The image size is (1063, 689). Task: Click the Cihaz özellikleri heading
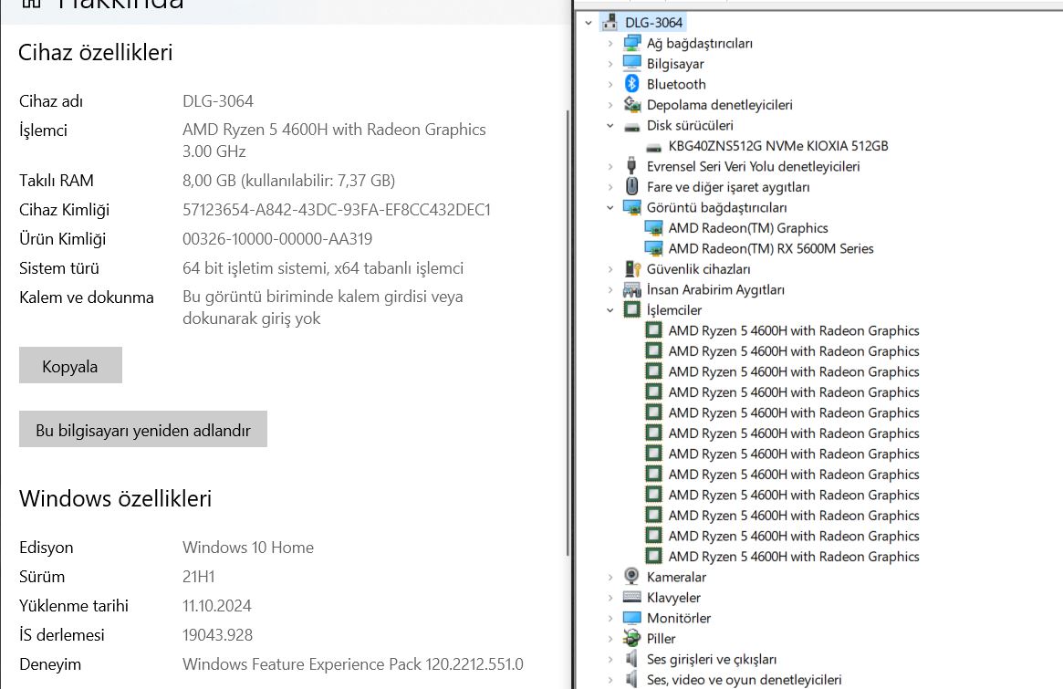(96, 52)
